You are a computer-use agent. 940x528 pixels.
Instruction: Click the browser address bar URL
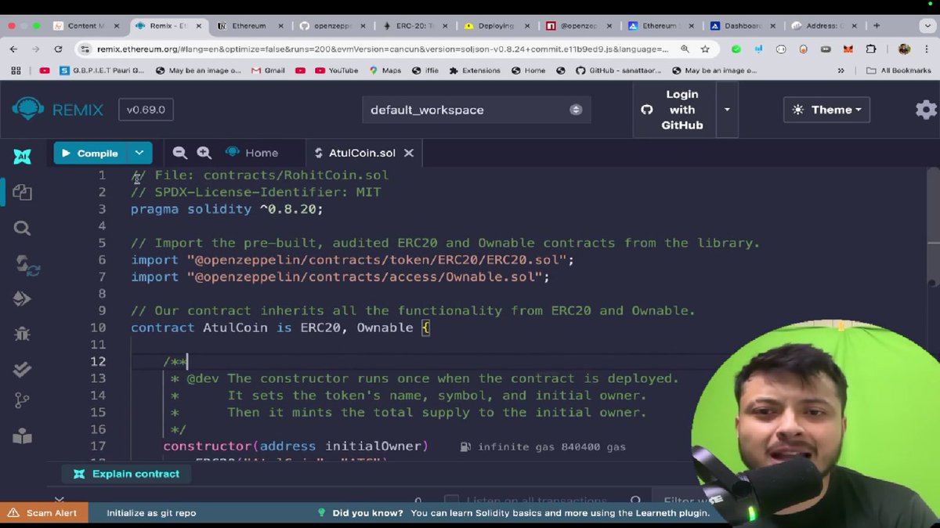click(x=384, y=49)
